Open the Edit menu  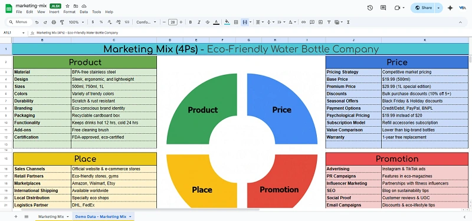[29, 12]
